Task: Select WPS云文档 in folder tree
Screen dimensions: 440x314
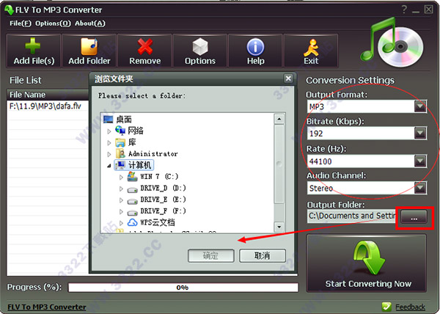Action: (x=158, y=222)
